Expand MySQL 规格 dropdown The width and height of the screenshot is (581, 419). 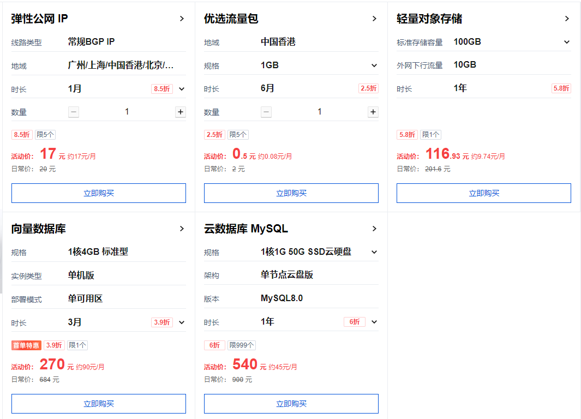(374, 252)
